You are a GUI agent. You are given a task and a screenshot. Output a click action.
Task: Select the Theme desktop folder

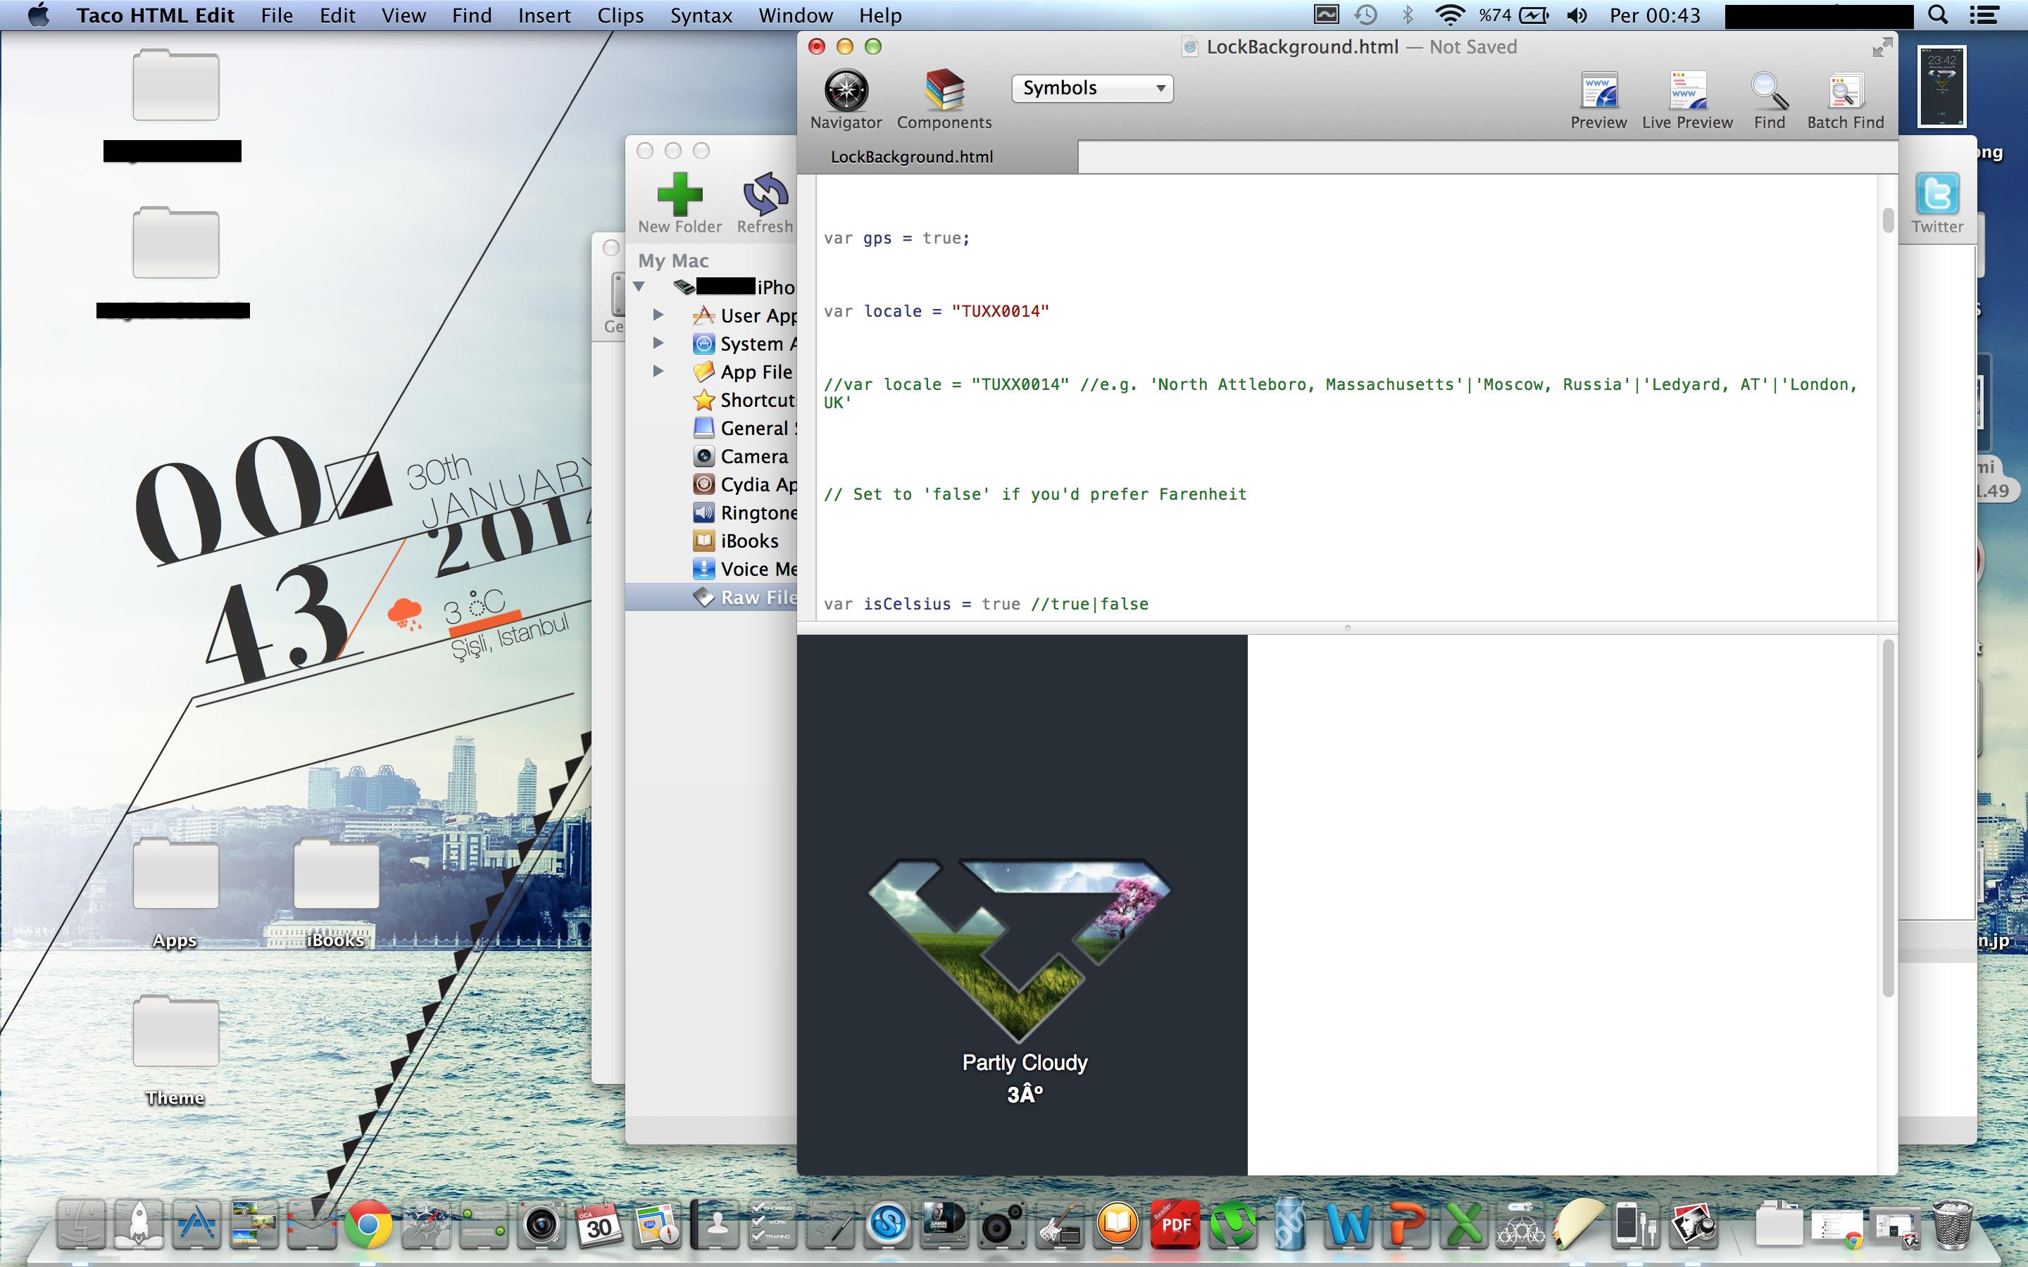point(175,1051)
